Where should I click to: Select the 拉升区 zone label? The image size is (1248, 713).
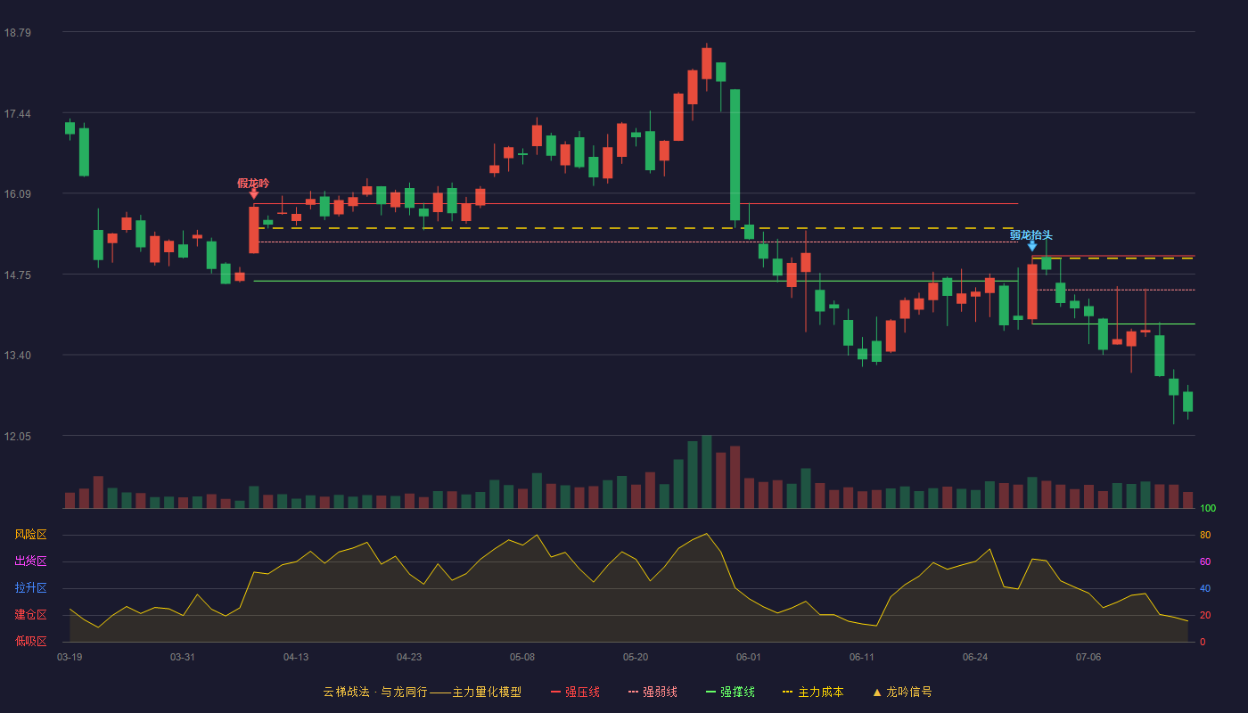[x=30, y=588]
